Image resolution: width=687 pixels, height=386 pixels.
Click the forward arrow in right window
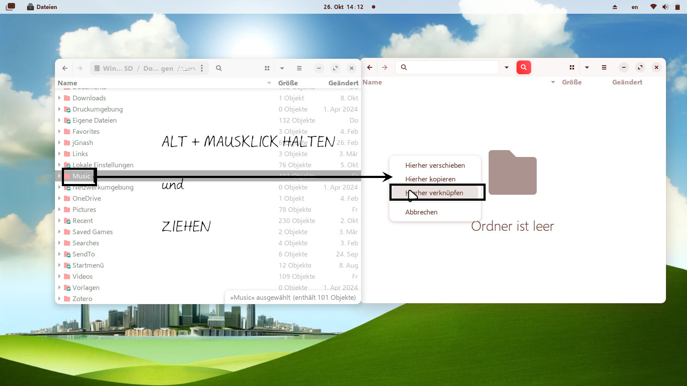click(385, 67)
